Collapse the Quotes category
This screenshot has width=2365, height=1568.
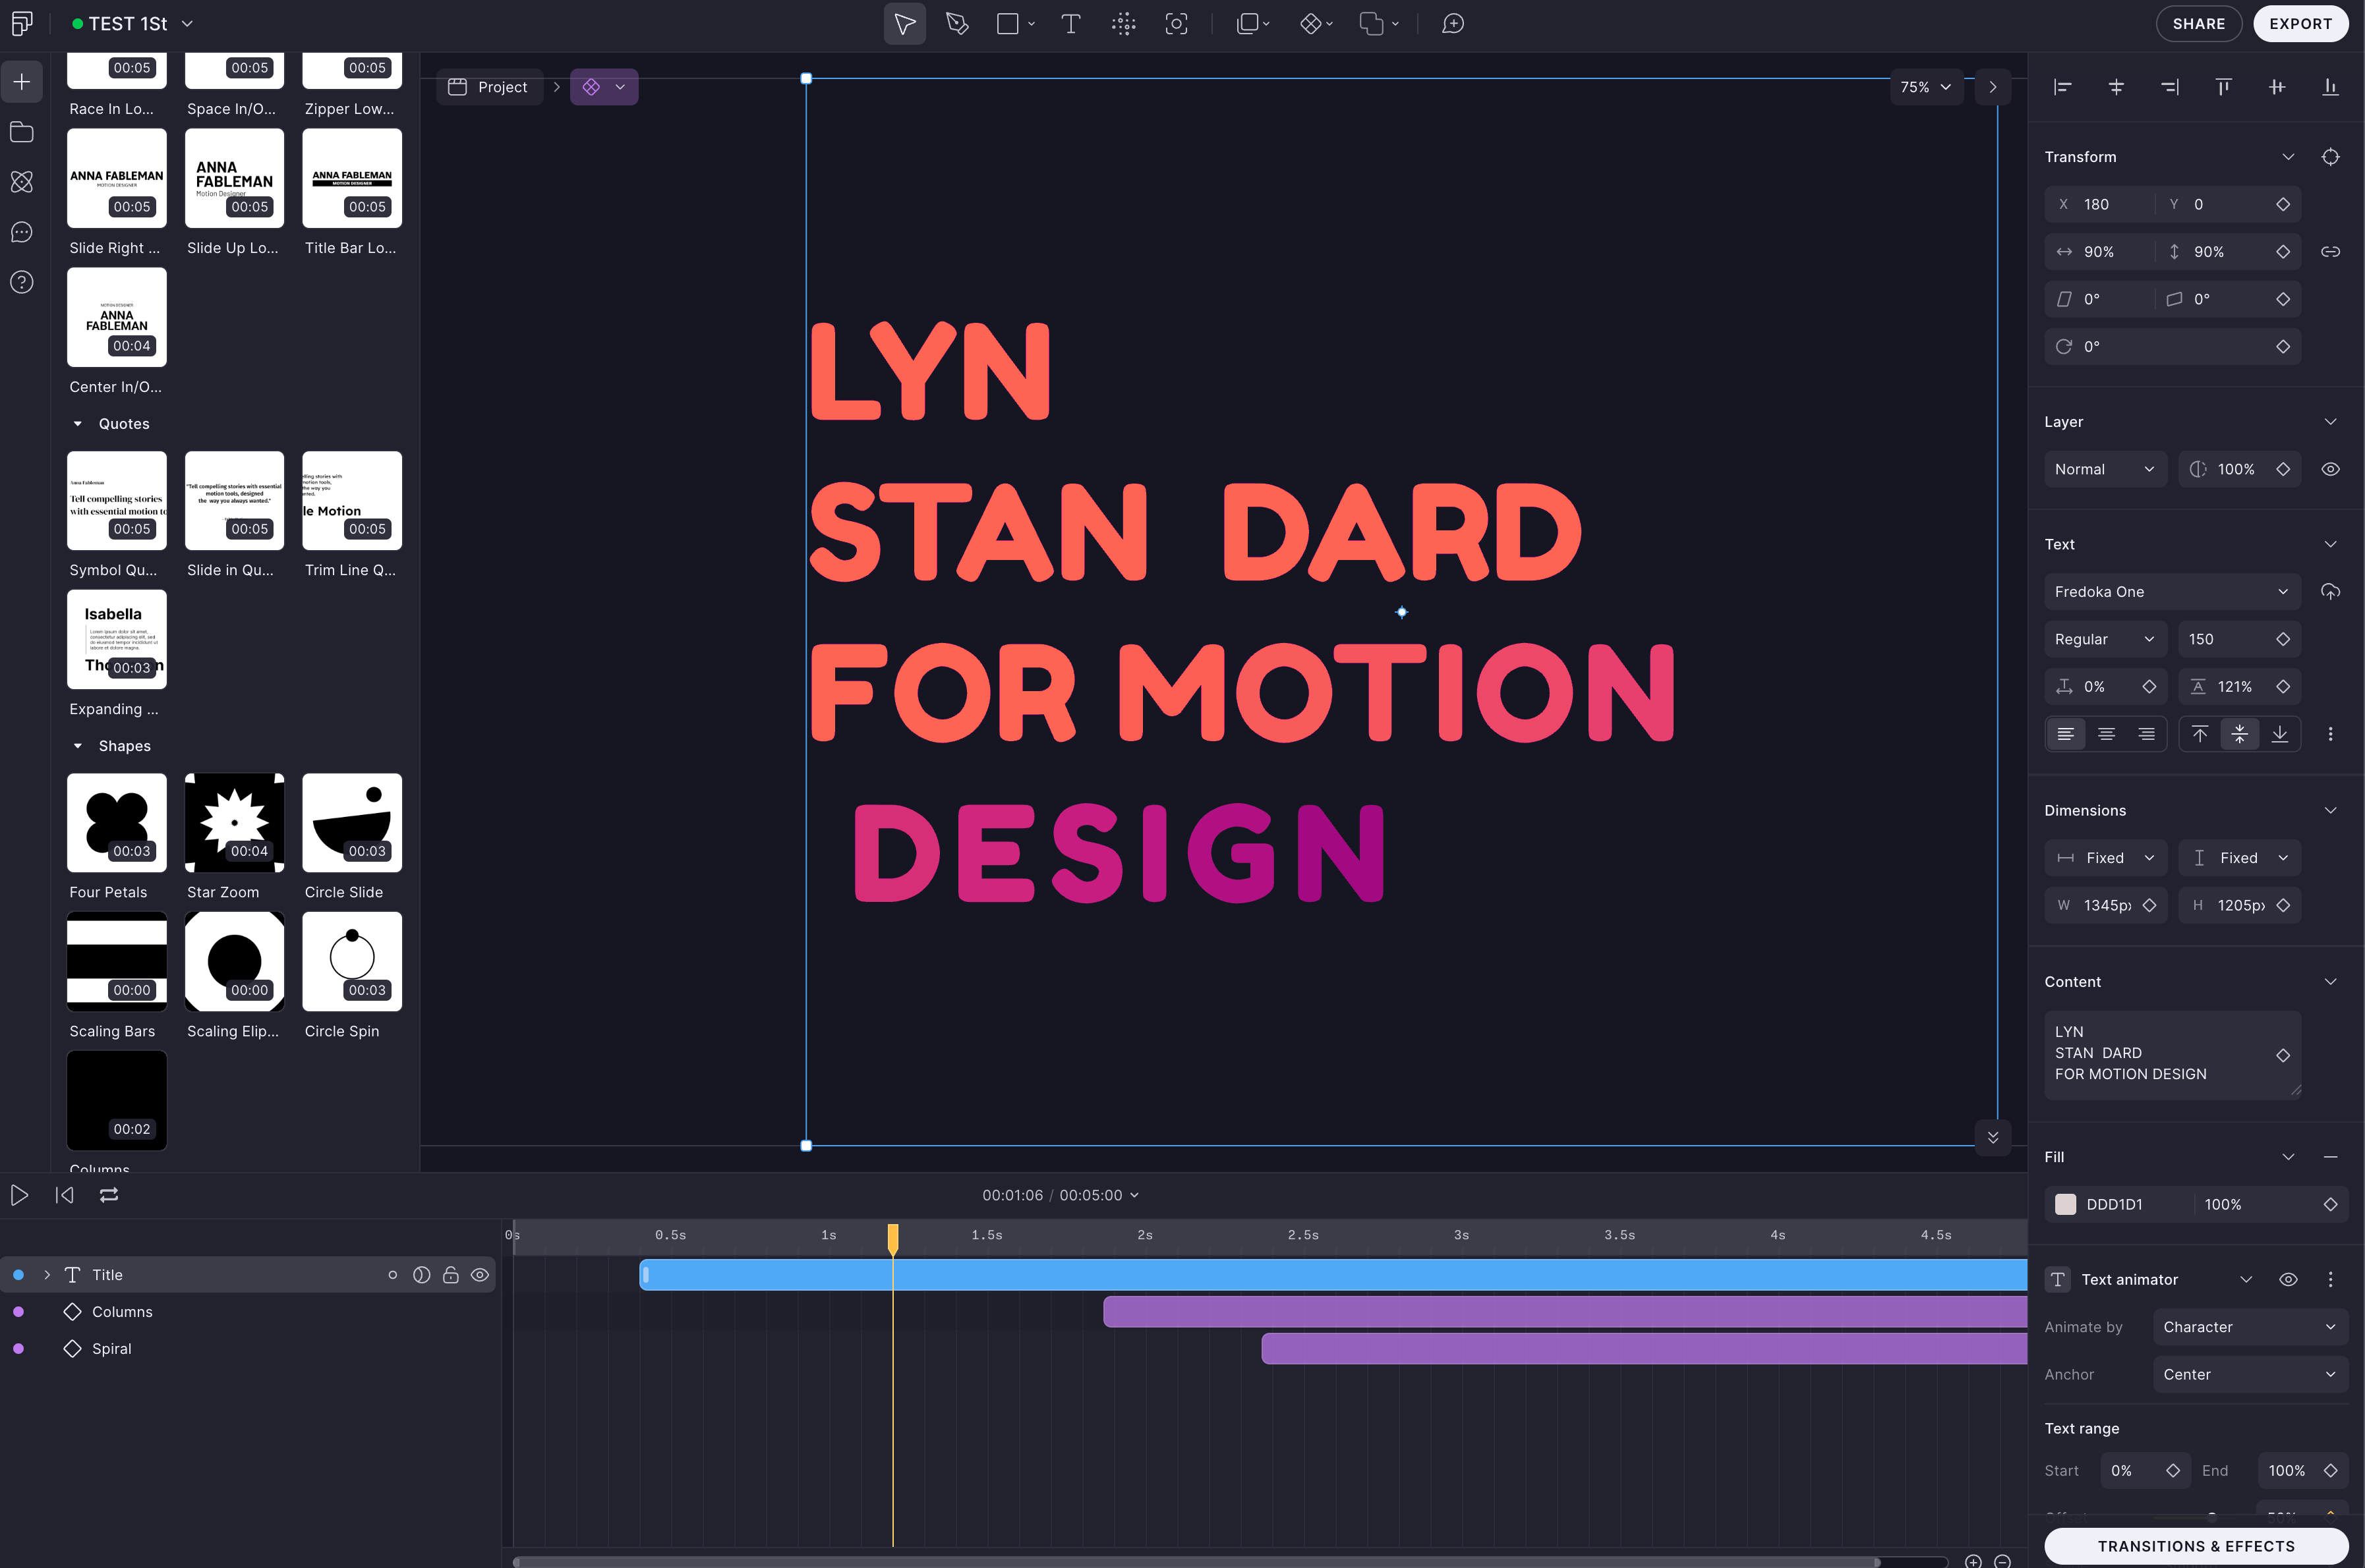tap(78, 424)
